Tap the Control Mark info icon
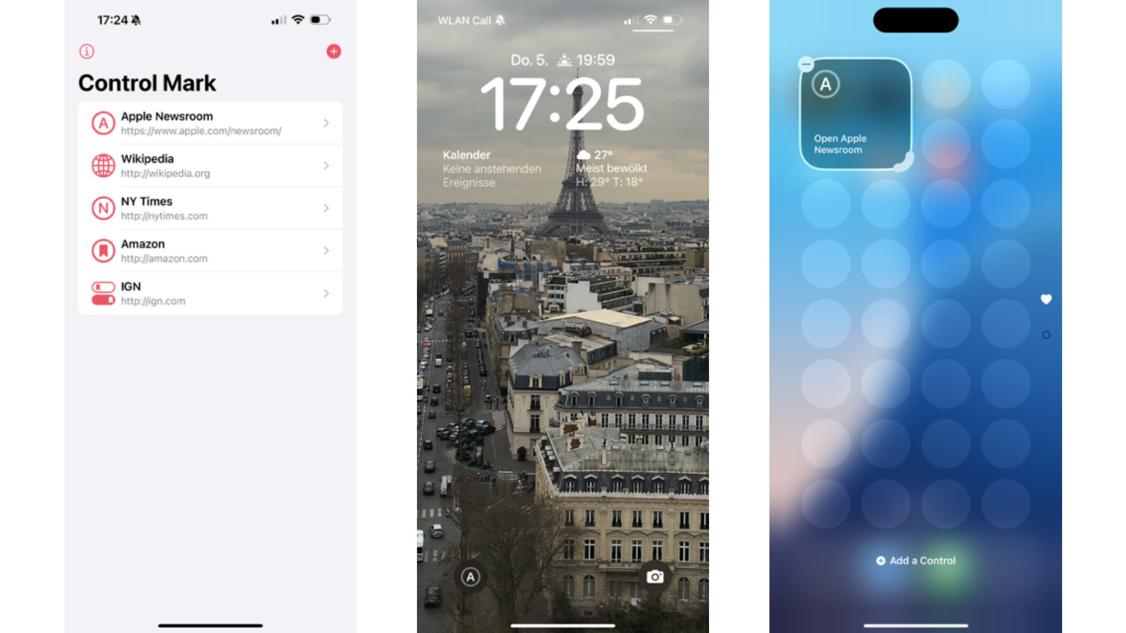 [86, 50]
